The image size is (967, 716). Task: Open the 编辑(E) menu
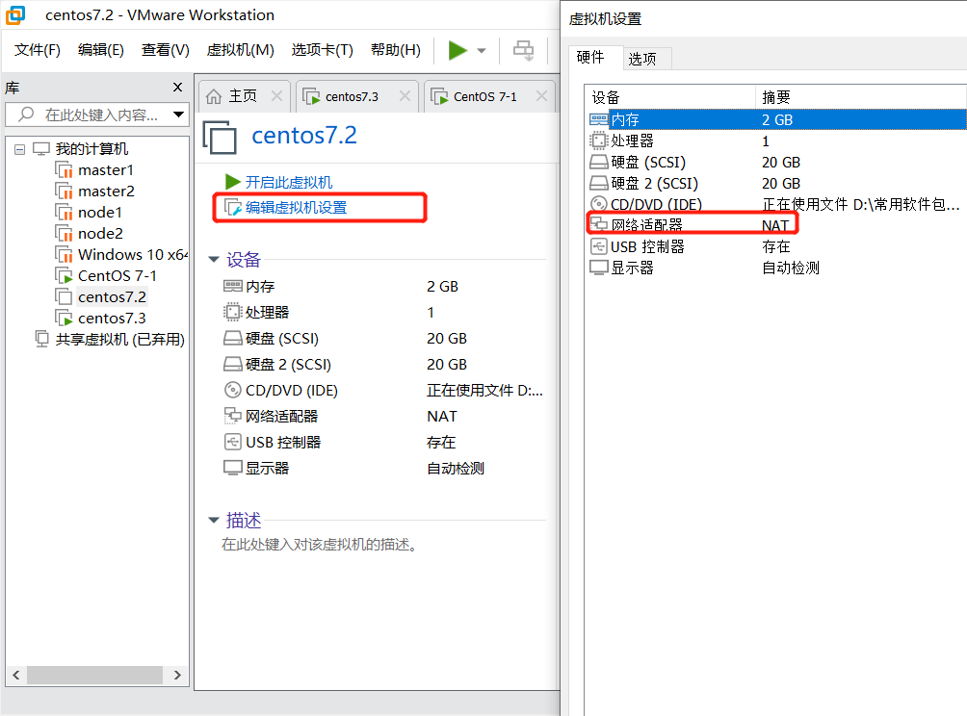(x=100, y=50)
